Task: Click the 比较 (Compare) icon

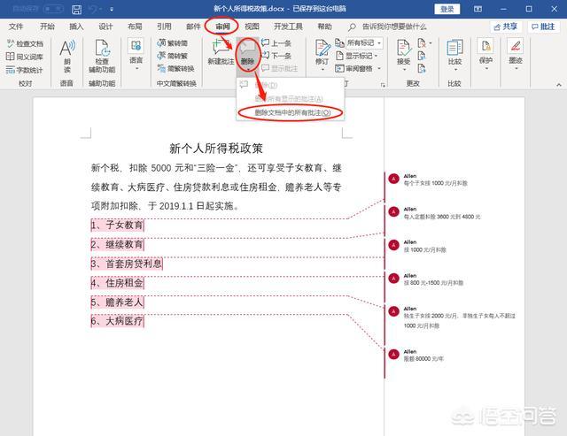Action: point(455,51)
